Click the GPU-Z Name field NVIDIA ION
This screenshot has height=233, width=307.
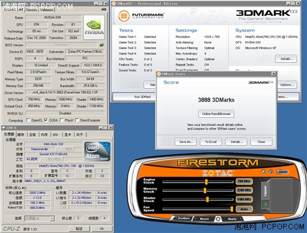(x=53, y=17)
